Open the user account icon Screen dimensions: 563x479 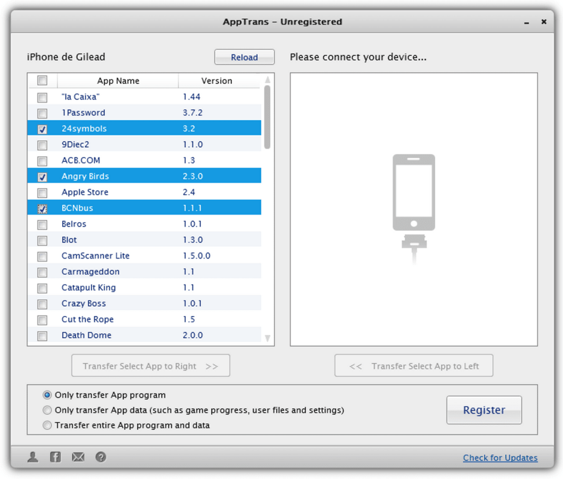(33, 457)
